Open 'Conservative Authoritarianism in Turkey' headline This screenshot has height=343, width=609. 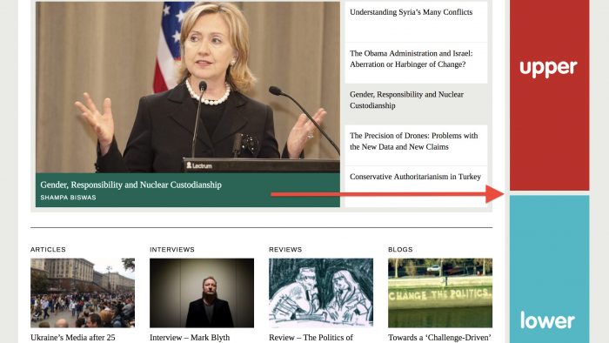click(415, 177)
